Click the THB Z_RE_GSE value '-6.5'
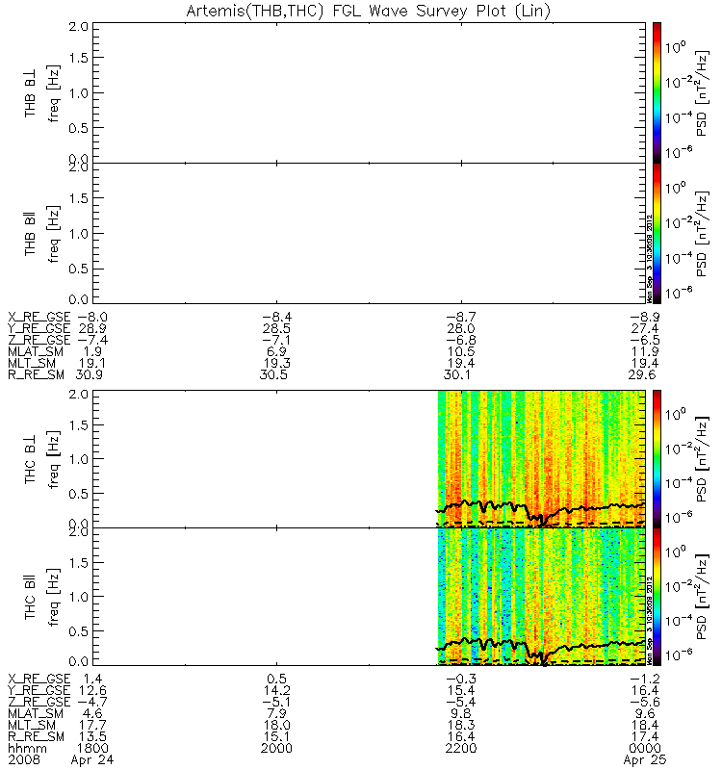Viewport: 722px width, 770px height. coord(645,340)
